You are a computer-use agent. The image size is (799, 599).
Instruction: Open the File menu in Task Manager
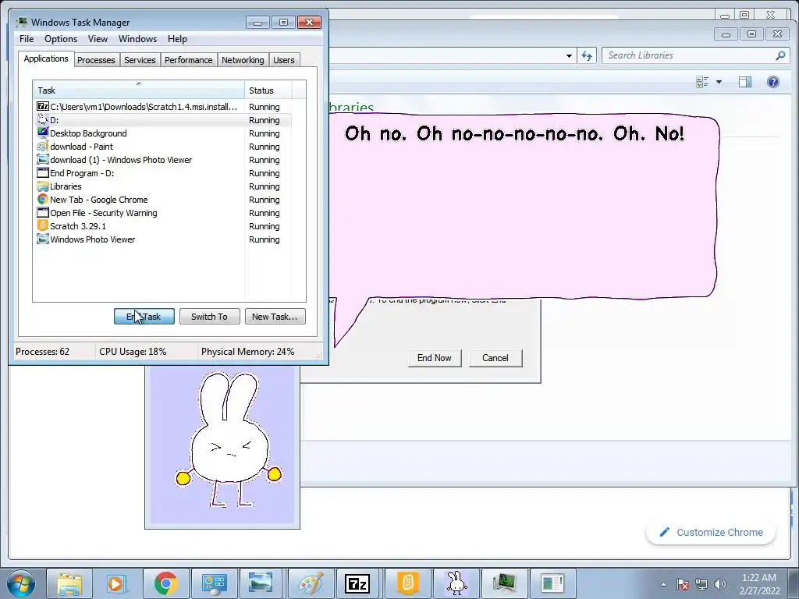(27, 39)
